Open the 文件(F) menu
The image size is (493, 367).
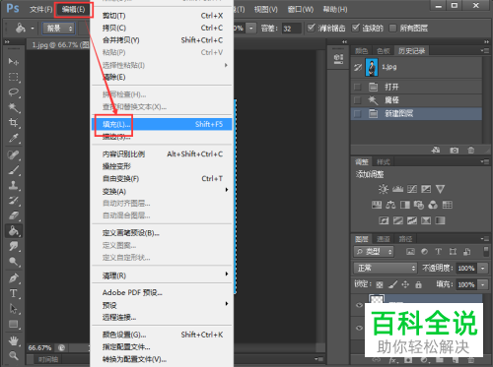40,9
